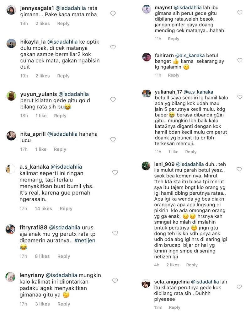Open the @isdadahlia mention in hikayla_la's comment

tap(62, 42)
